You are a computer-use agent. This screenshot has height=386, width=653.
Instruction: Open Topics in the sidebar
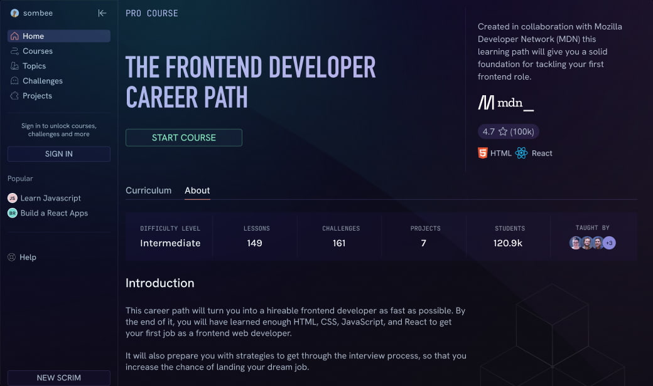point(59,66)
